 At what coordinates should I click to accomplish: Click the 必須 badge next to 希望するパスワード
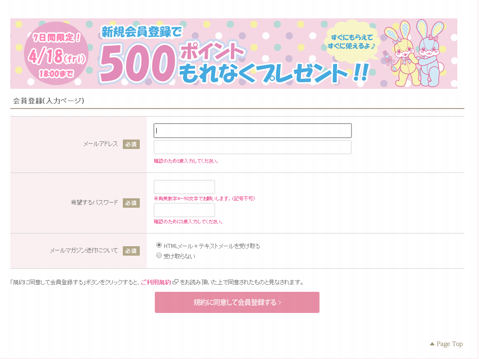pyautogui.click(x=131, y=203)
